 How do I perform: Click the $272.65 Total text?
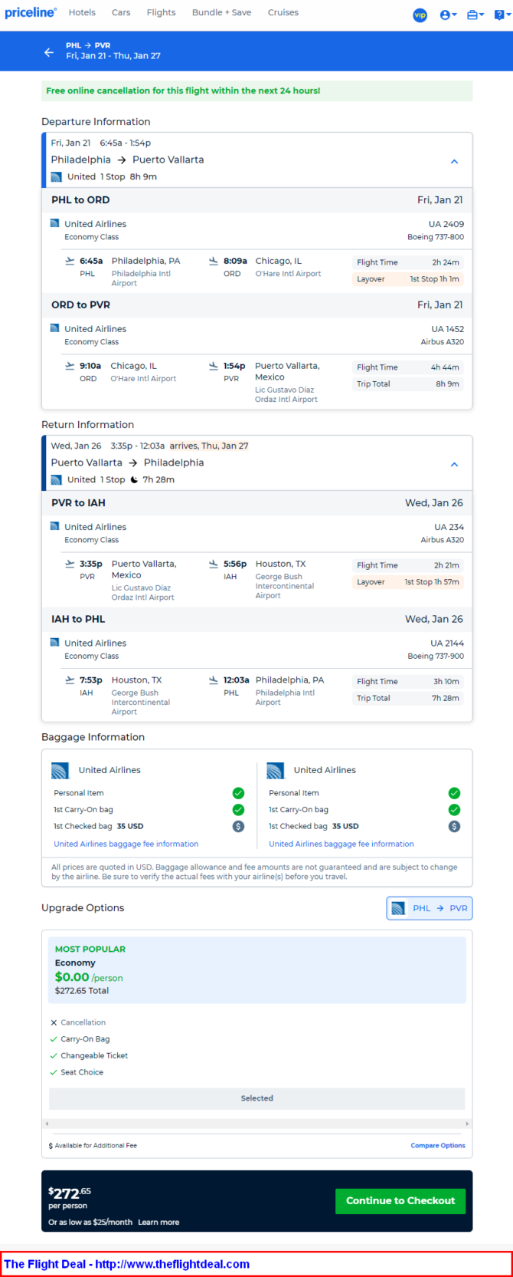click(x=82, y=991)
